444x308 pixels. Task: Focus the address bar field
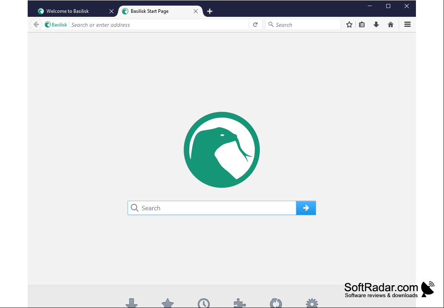coord(158,24)
